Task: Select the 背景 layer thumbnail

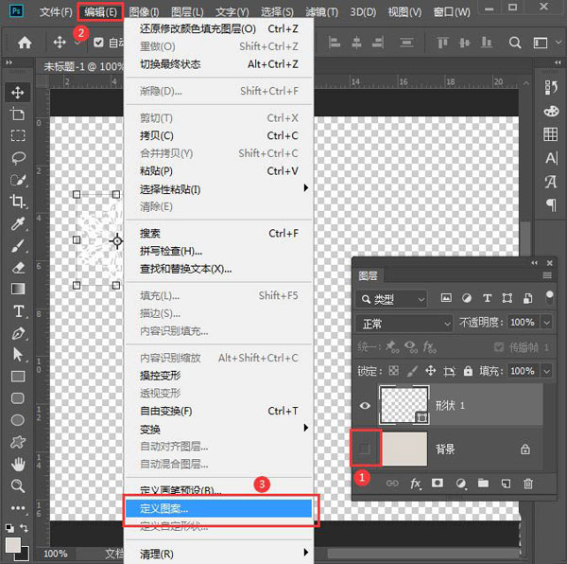Action: tap(404, 449)
